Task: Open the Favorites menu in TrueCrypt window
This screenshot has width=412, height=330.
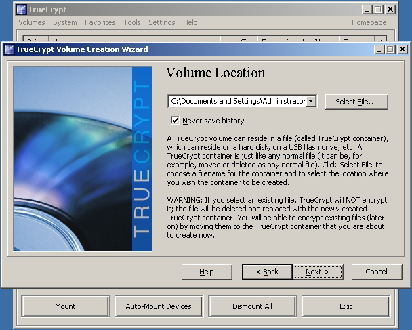Action: pyautogui.click(x=100, y=22)
